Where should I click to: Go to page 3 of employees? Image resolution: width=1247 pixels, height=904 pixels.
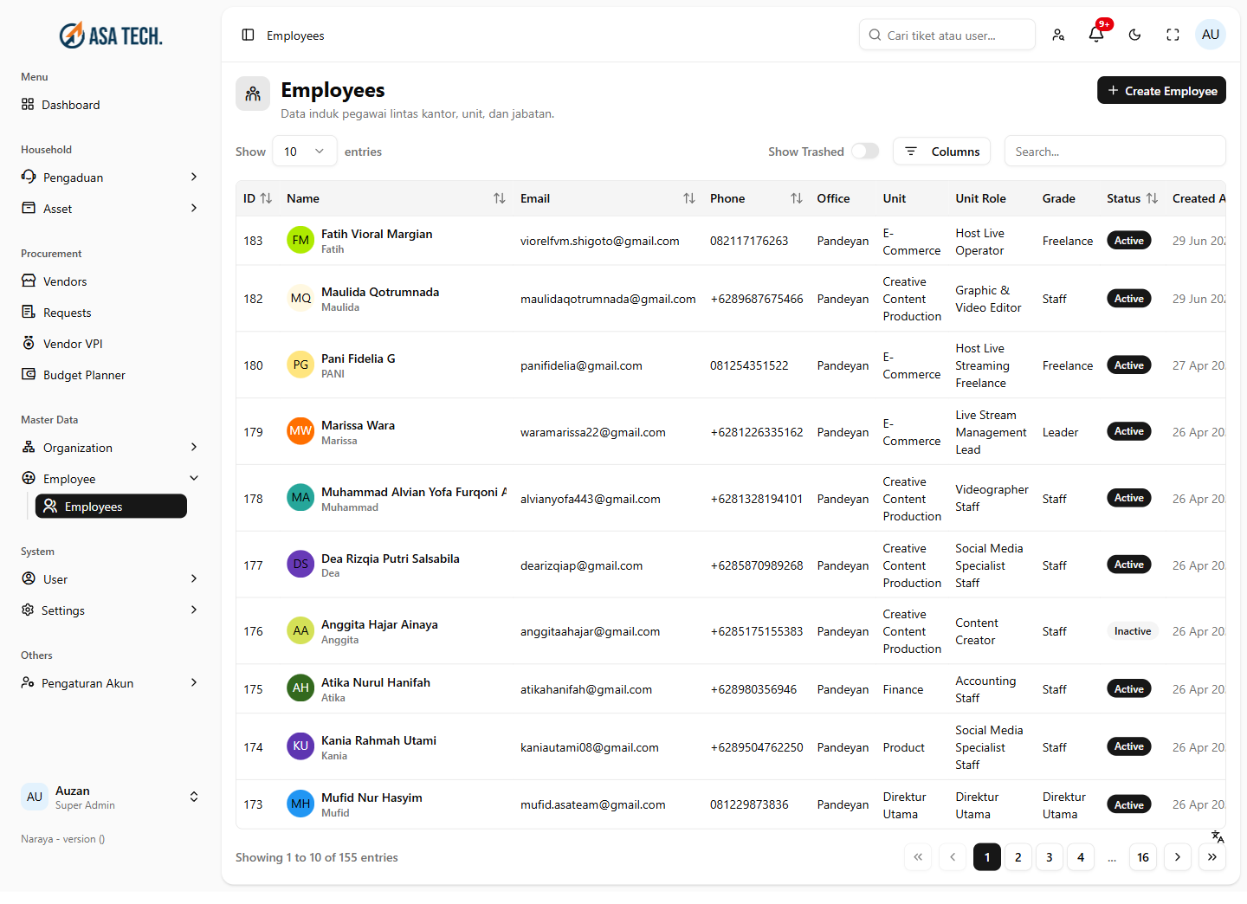coord(1050,857)
